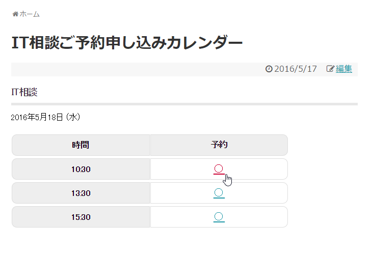Reserve the 10:30 slot circle
Screen dimensions: 372x254
(219, 168)
